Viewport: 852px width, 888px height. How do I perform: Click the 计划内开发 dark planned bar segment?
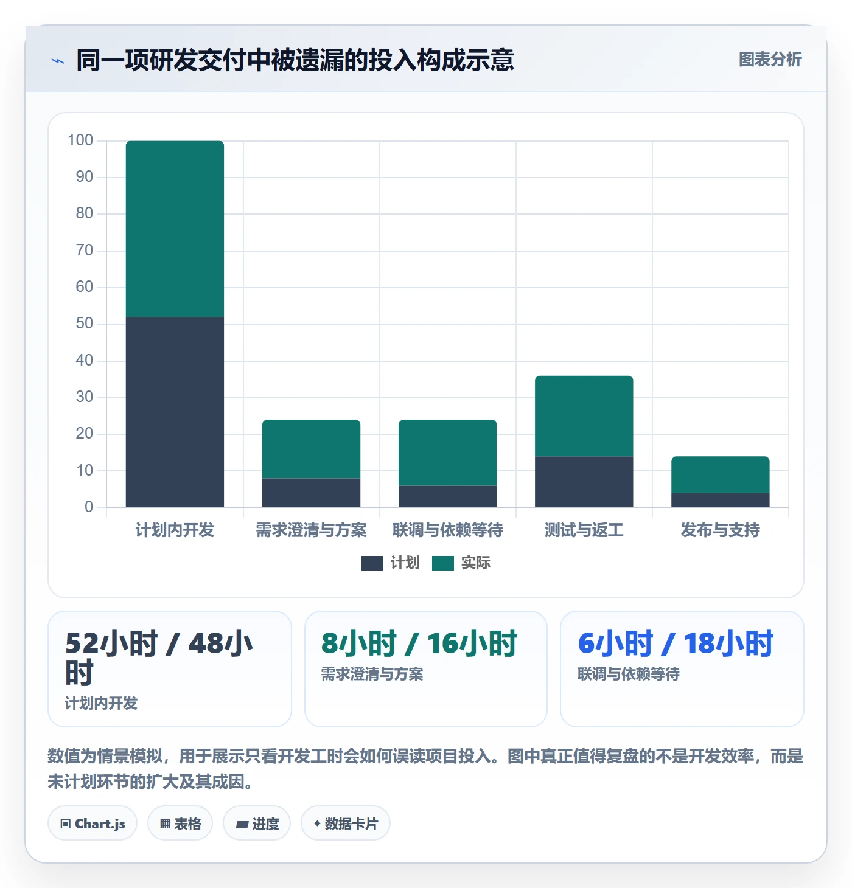click(x=175, y=412)
